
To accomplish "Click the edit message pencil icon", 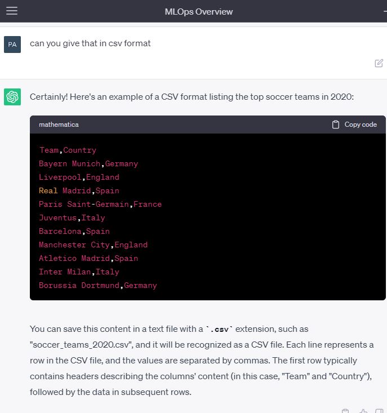I will pyautogui.click(x=379, y=63).
